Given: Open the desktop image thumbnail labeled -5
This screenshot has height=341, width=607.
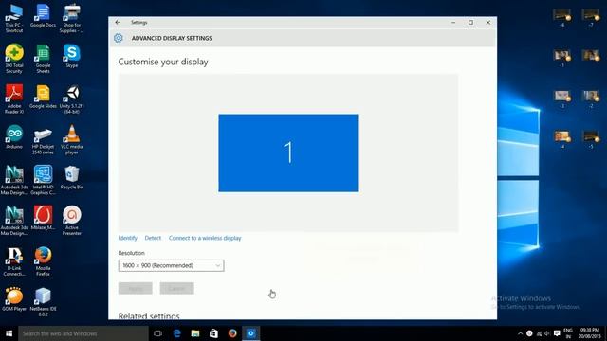Looking at the screenshot, I should (x=591, y=139).
